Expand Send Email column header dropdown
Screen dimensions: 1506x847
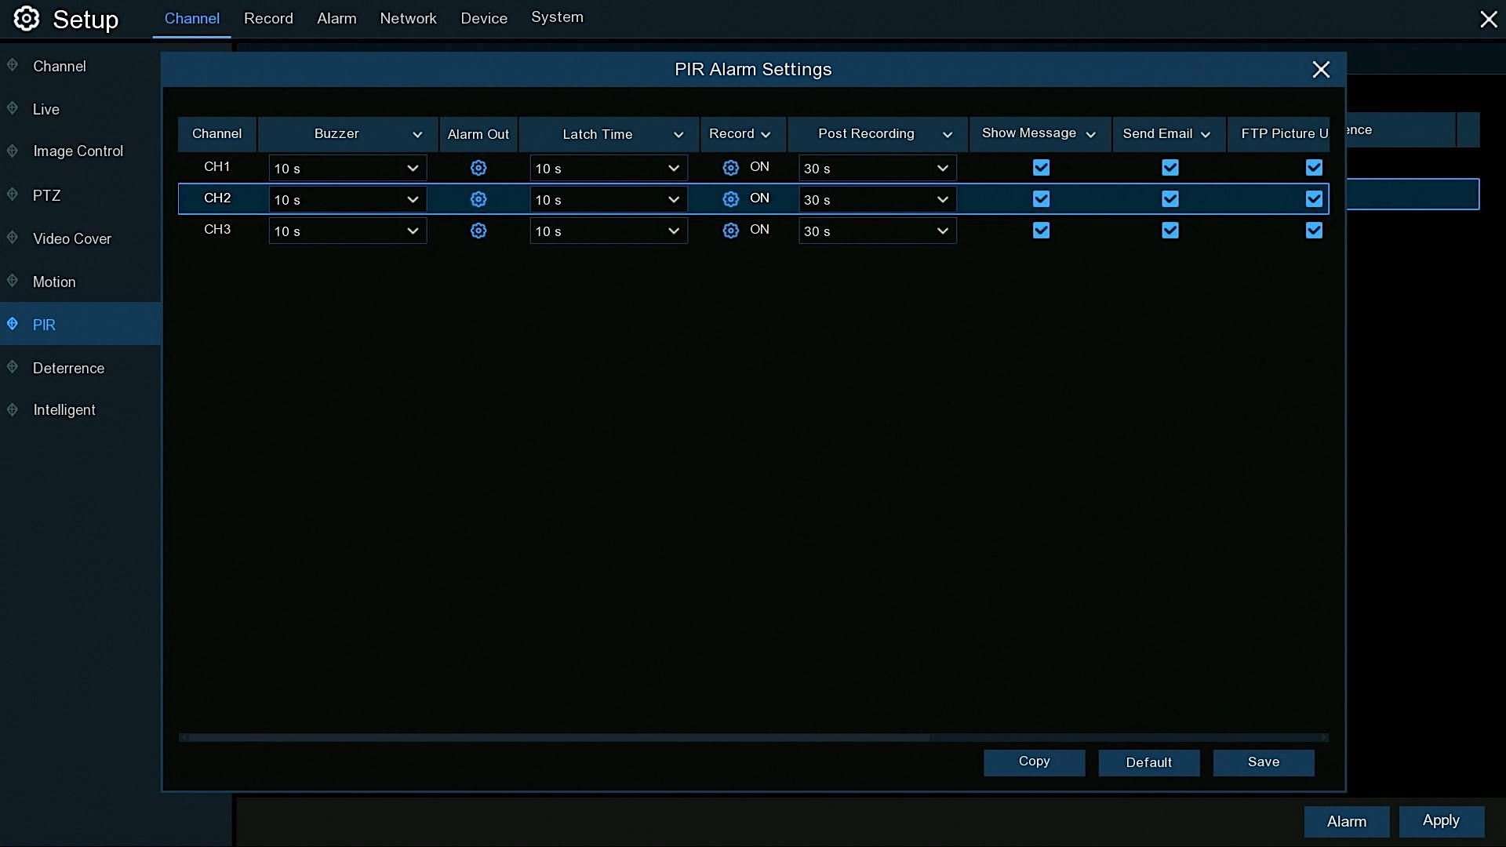coord(1206,134)
